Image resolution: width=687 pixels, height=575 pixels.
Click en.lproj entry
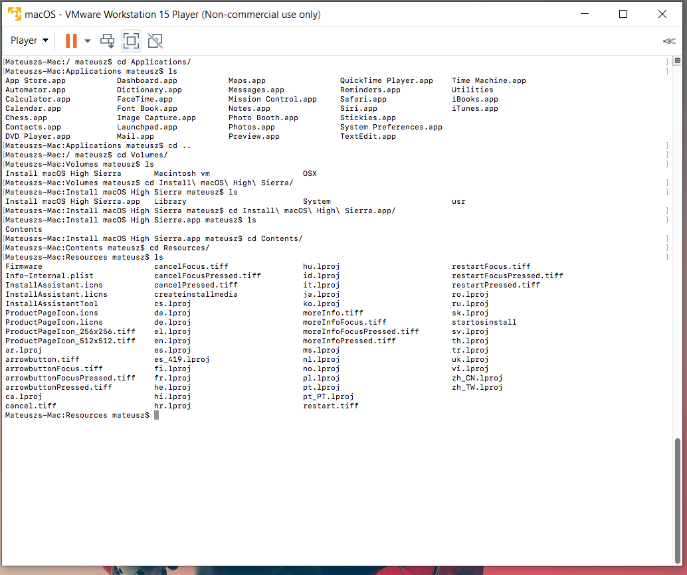click(173, 341)
